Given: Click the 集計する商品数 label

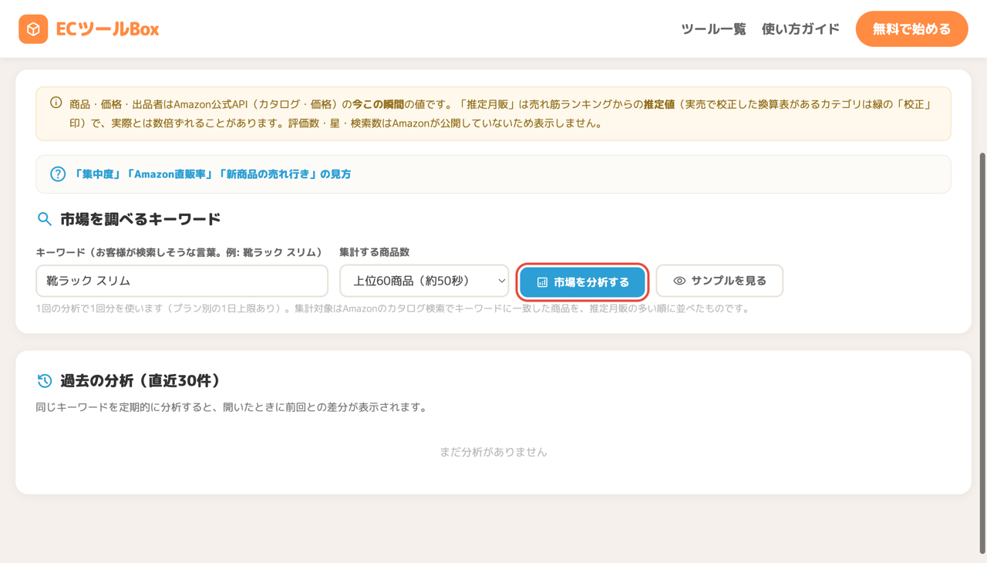Looking at the screenshot, I should coord(375,252).
